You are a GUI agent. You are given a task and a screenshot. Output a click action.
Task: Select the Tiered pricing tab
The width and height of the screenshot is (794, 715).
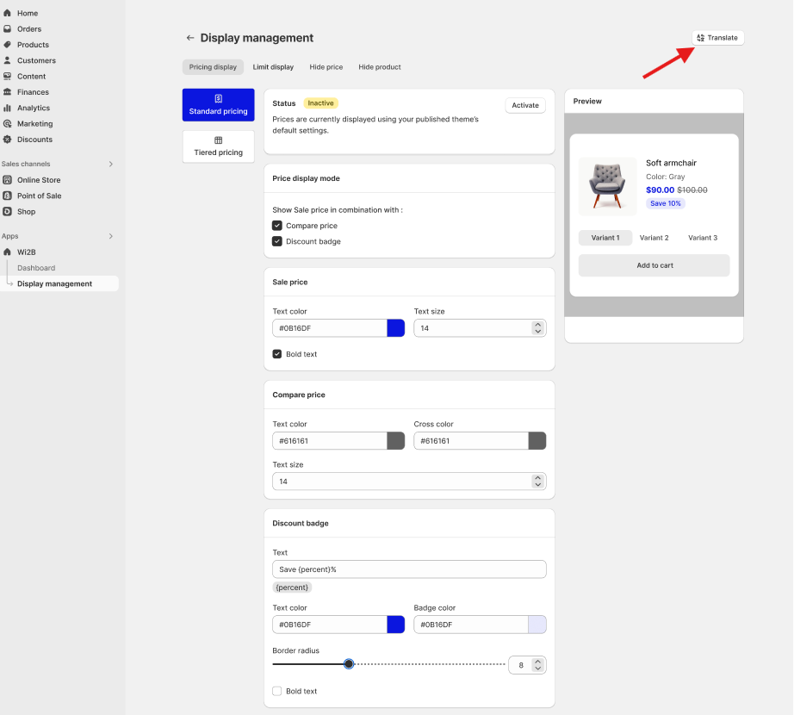click(x=218, y=146)
